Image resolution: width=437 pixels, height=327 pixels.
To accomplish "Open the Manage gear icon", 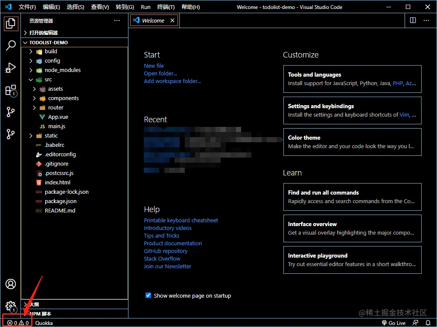I will click(x=11, y=306).
